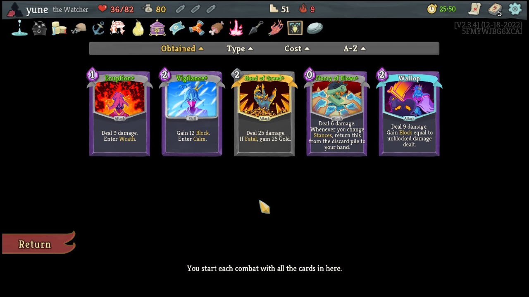This screenshot has width=529, height=297.
Task: Open the map icon in top bar
Action: [475, 9]
